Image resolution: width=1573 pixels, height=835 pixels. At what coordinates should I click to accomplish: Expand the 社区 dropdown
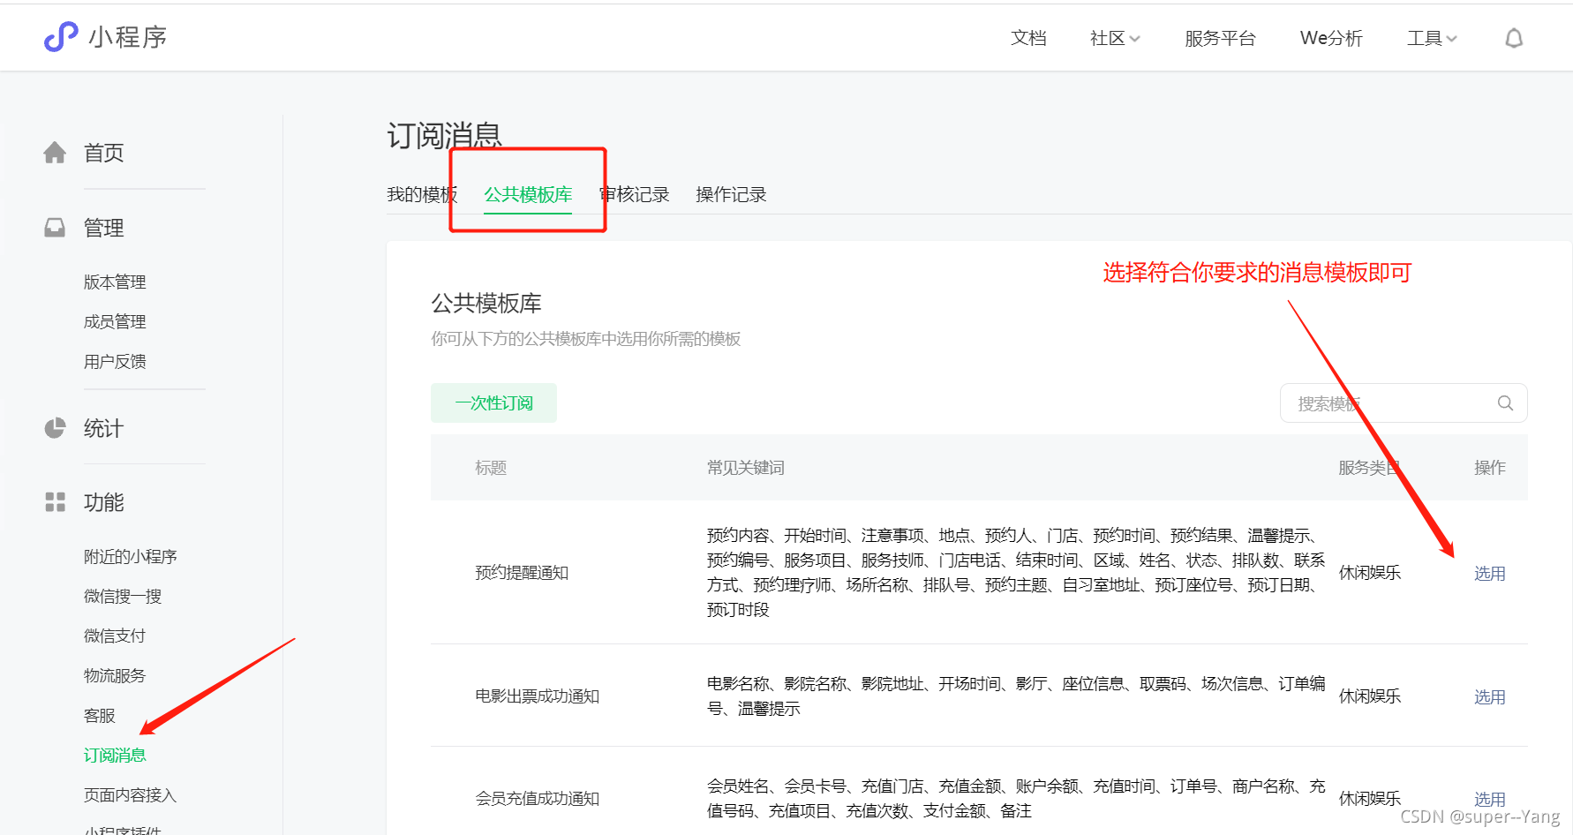pos(1114,38)
